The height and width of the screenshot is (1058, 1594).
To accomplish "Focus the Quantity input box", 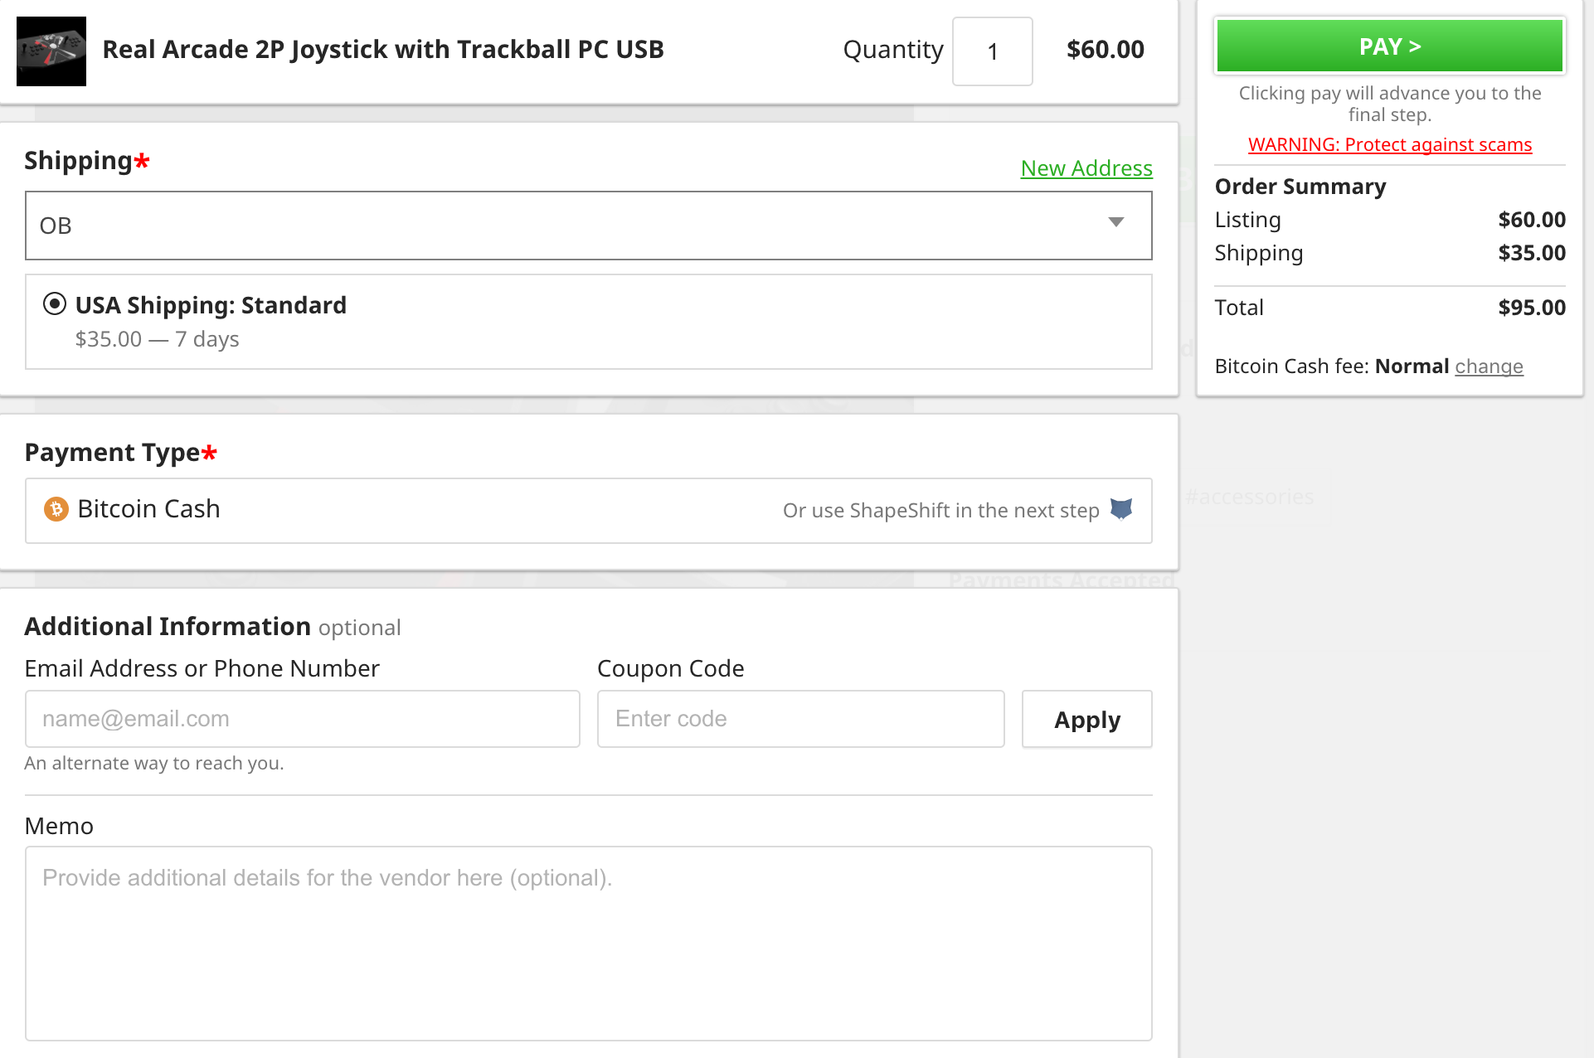I will tap(993, 51).
